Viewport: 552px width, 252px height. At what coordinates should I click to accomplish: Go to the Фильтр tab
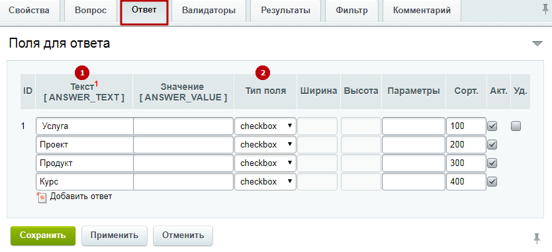pos(351,11)
